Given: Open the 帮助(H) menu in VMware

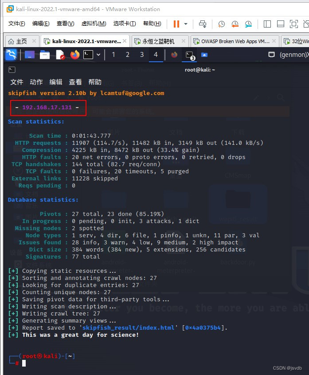Looking at the screenshot, I should coord(152,24).
